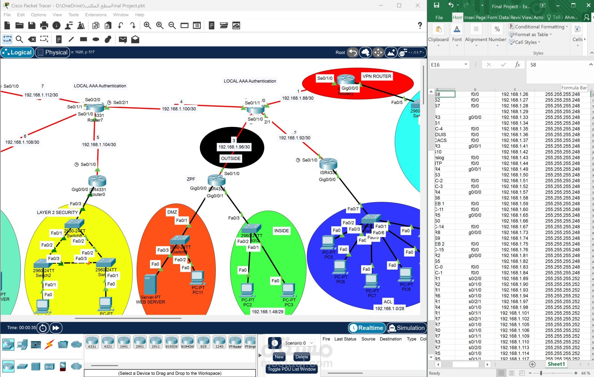Switch to Simulation mode
The width and height of the screenshot is (594, 377).
click(407, 328)
